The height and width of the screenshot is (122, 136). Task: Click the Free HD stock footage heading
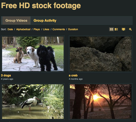tap(41, 6)
